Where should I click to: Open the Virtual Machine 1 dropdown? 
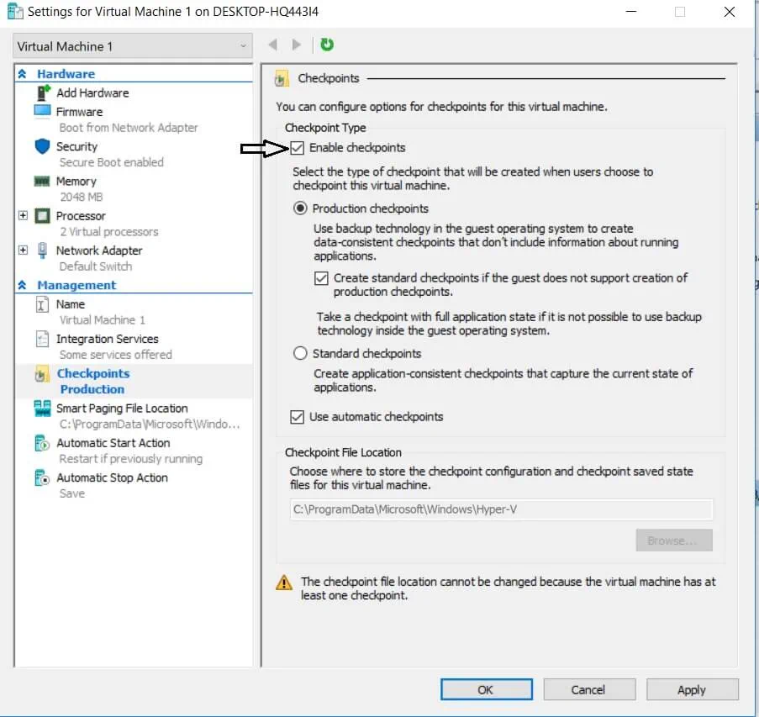(x=133, y=46)
